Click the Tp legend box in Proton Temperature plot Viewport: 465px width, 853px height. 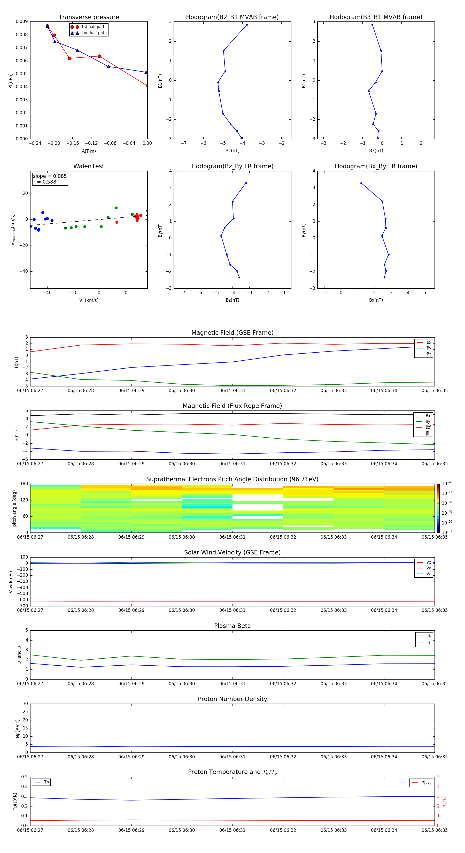(x=41, y=782)
